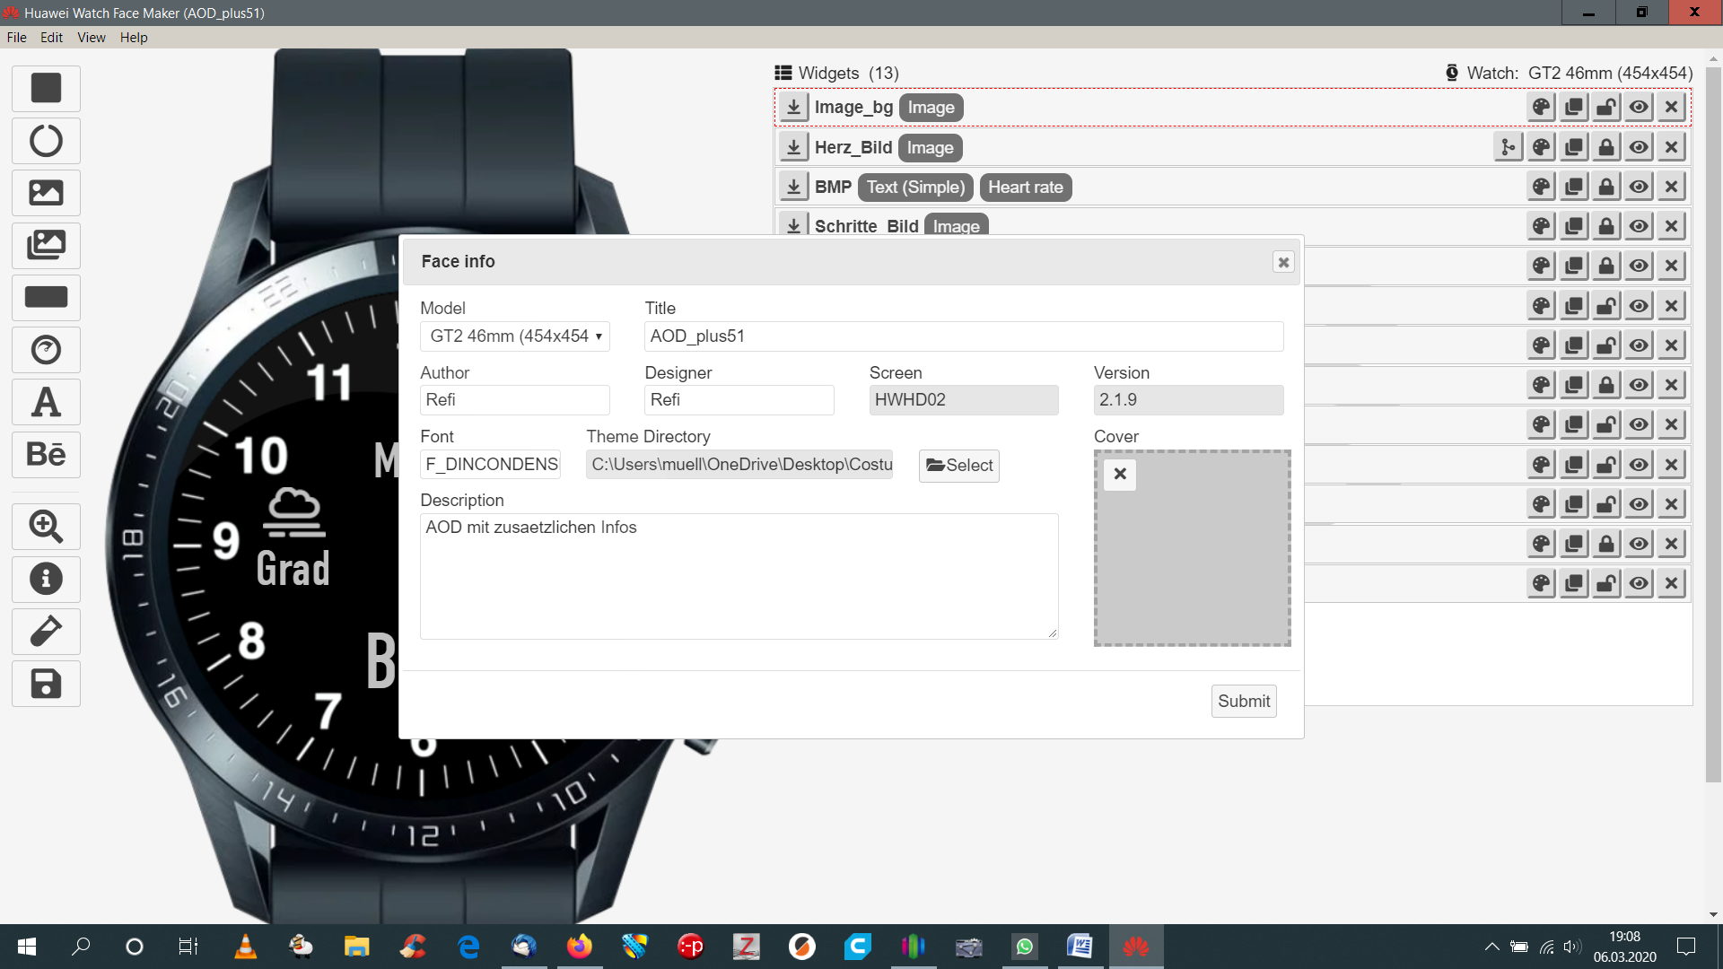Image resolution: width=1723 pixels, height=969 pixels.
Task: Open VLC from the taskbar
Action: click(x=245, y=947)
